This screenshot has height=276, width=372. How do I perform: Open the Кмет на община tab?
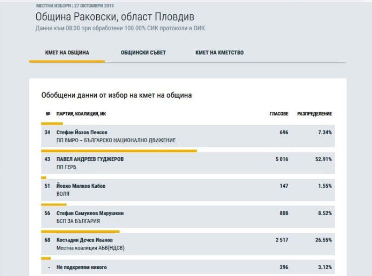(x=67, y=53)
